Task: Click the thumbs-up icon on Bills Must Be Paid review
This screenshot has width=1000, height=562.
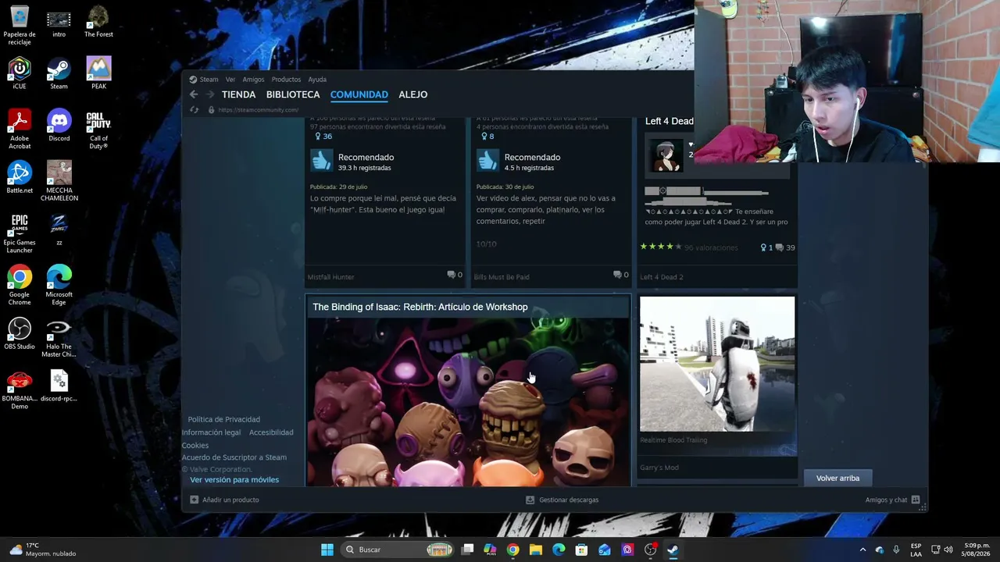Action: point(487,161)
